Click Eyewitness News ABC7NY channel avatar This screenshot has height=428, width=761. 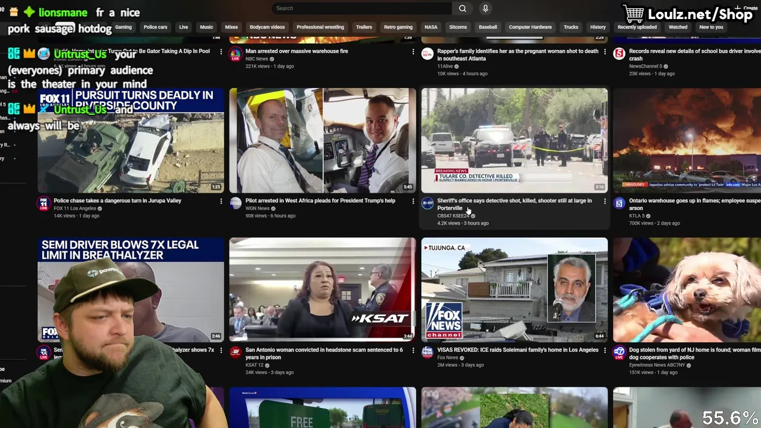point(619,353)
